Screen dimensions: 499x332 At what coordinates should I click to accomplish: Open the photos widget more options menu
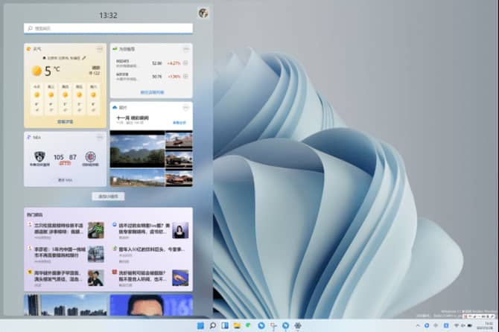tap(186, 107)
